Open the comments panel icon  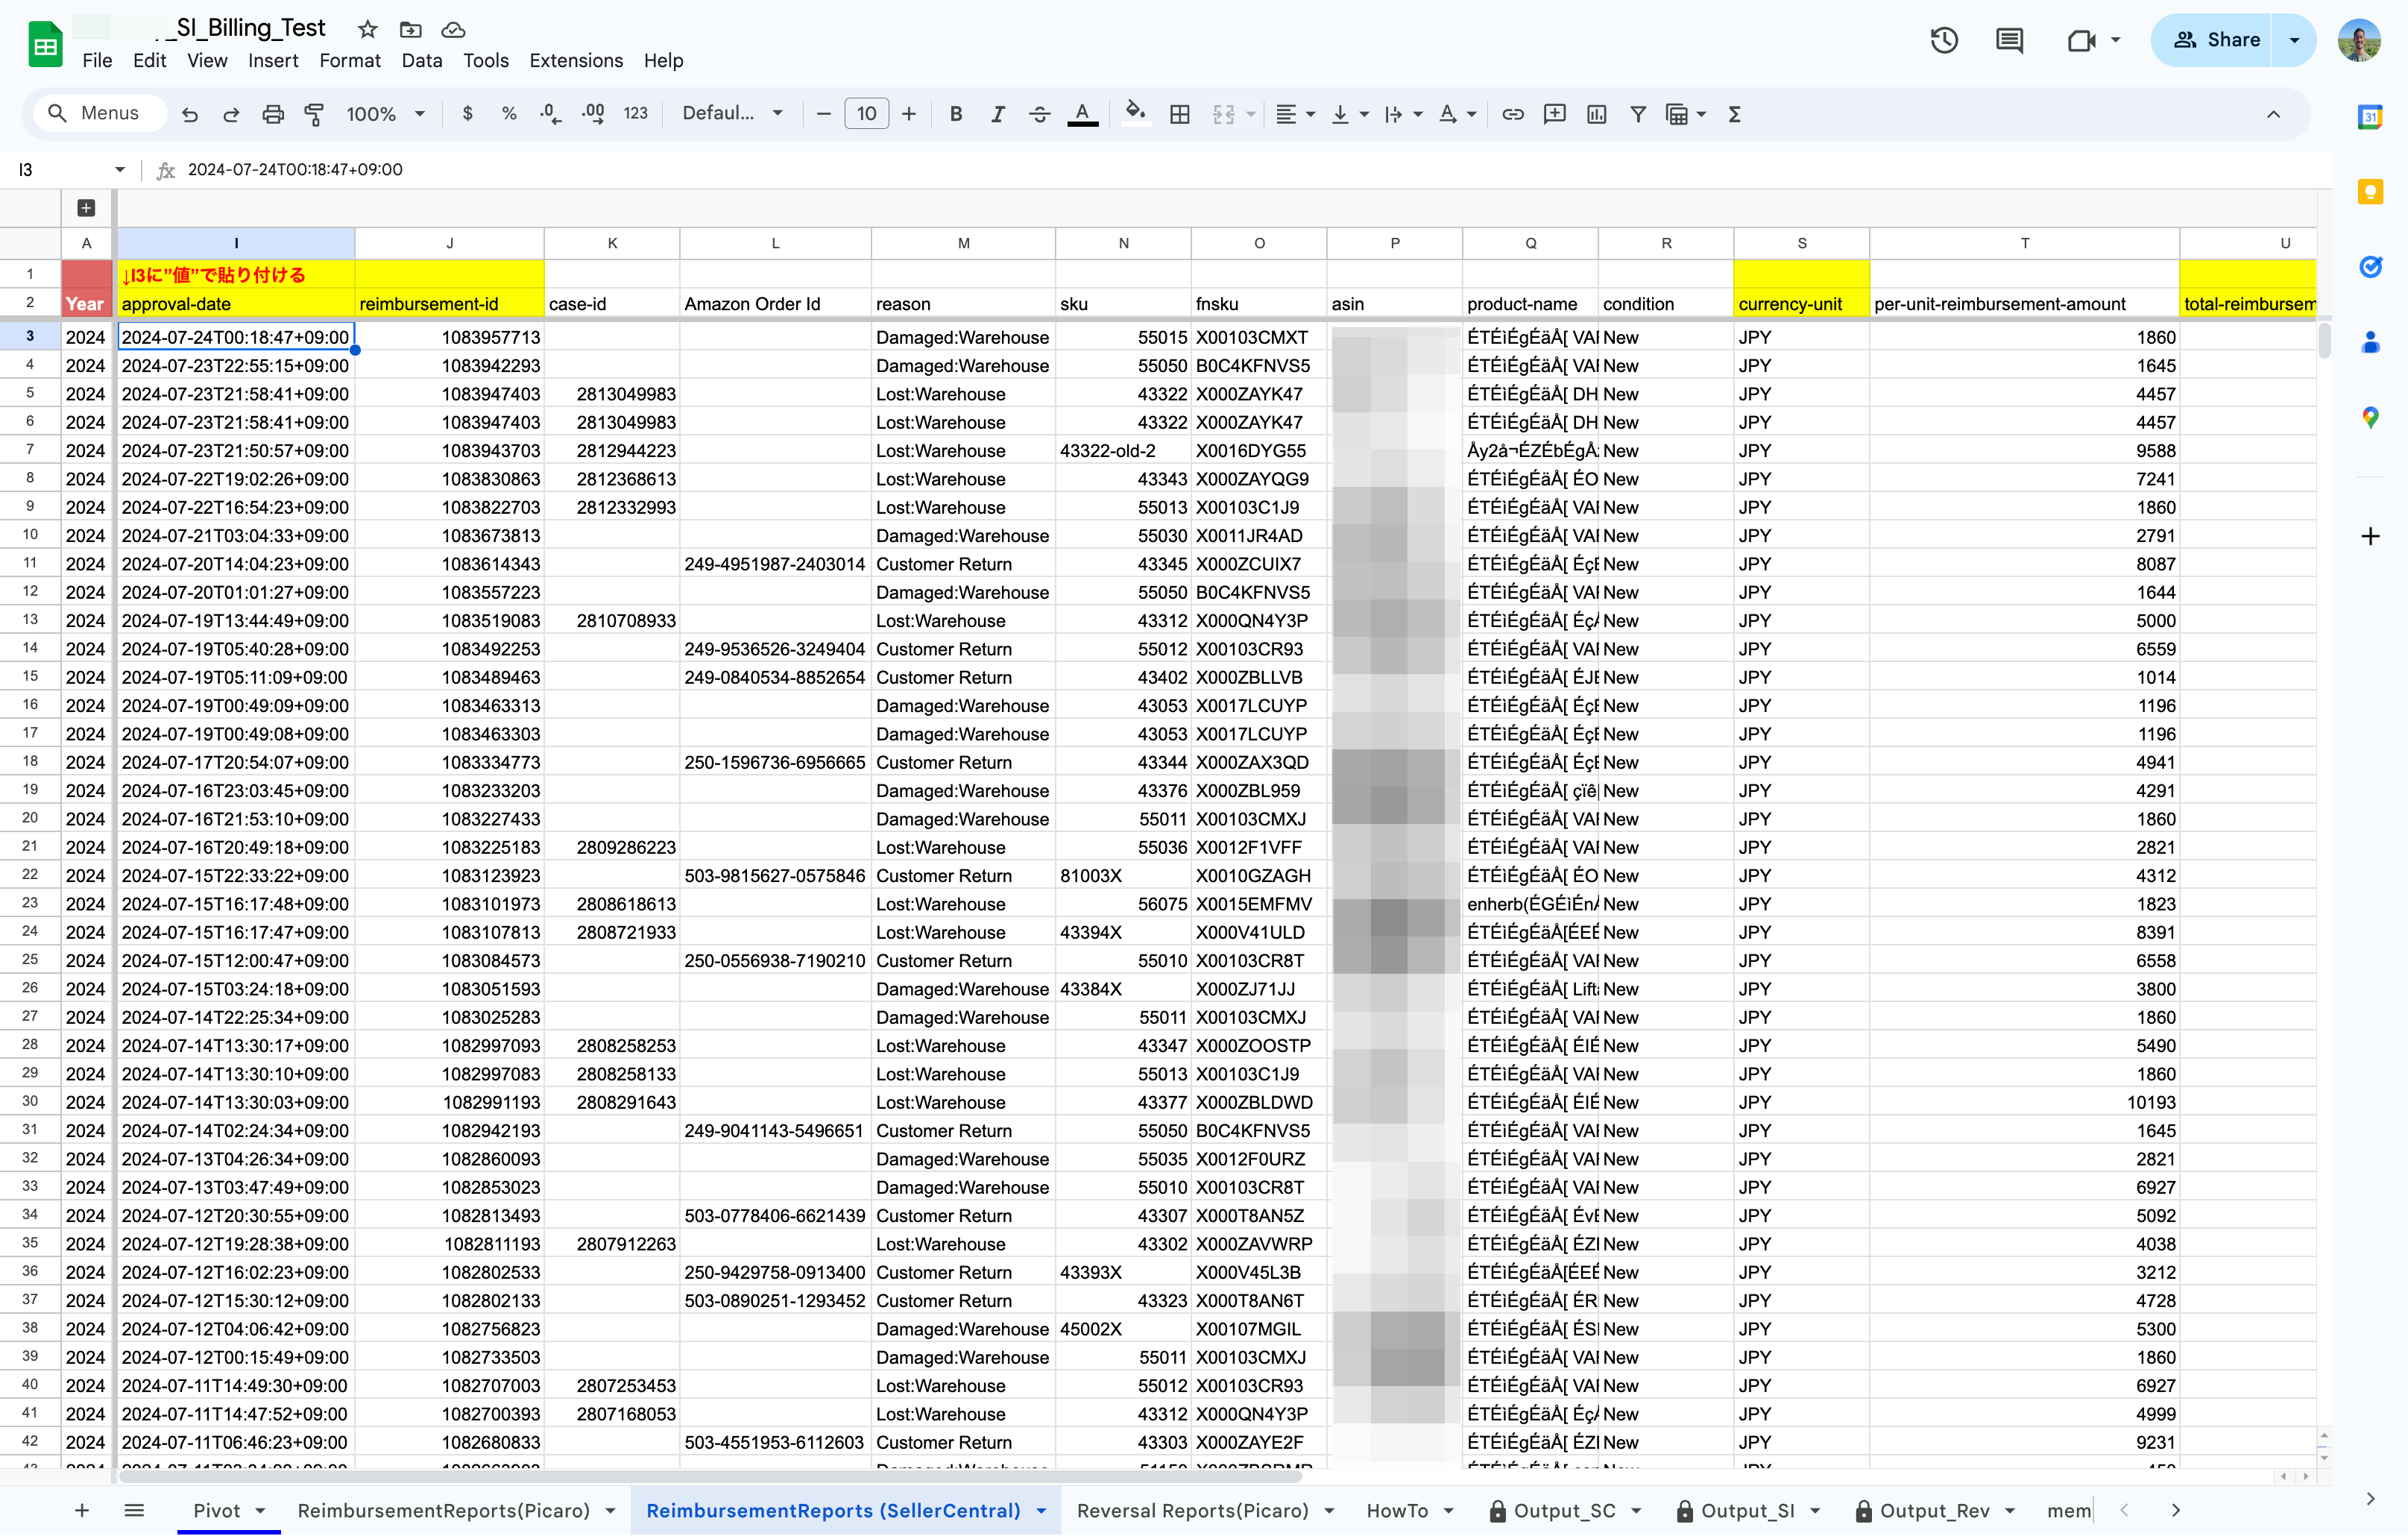(2009, 40)
